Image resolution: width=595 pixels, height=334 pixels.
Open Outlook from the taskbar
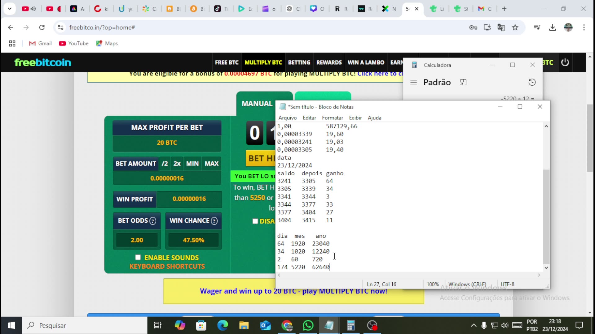(x=265, y=325)
